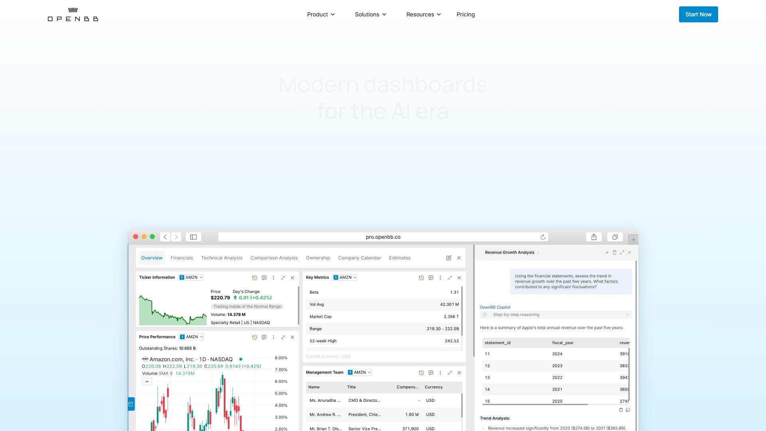Click the Key Metrics vertical scrollbar
The height and width of the screenshot is (431, 766).
462,311
